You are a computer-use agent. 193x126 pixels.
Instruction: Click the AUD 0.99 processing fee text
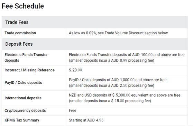coord(111,61)
